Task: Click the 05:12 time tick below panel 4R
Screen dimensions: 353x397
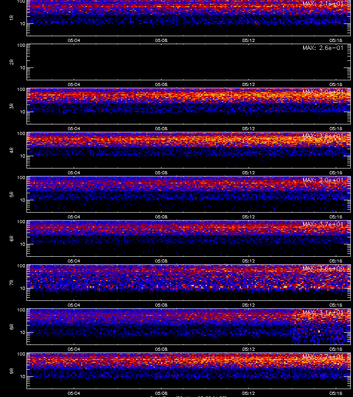Action: [x=248, y=172]
